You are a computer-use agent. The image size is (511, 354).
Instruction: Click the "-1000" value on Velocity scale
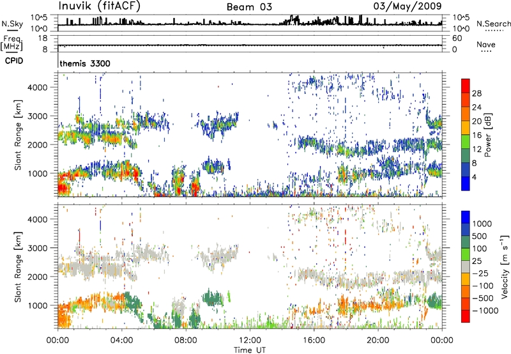485,311
